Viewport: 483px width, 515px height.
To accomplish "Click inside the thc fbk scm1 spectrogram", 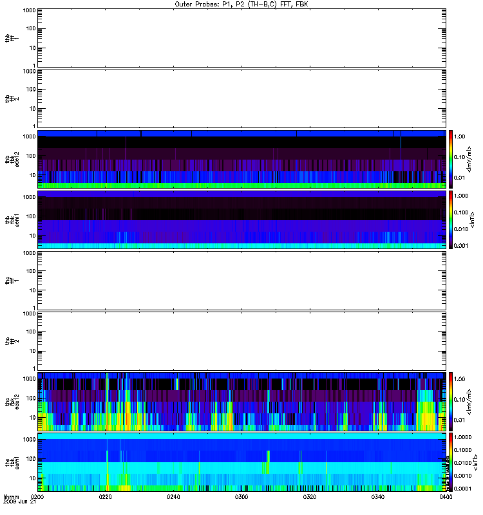I will [x=242, y=461].
